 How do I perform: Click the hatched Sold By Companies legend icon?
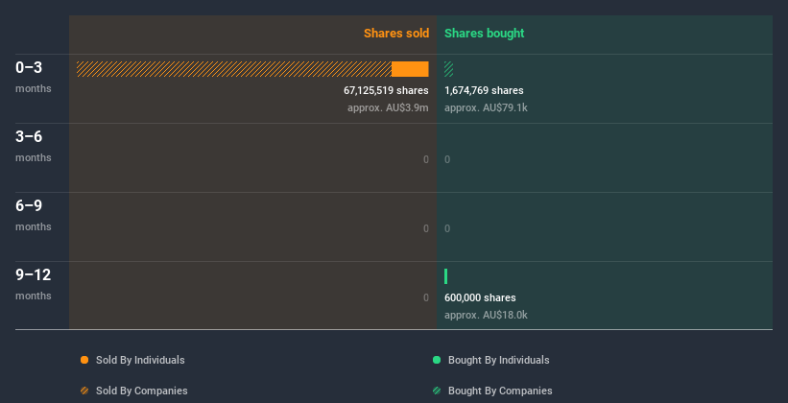(84, 391)
